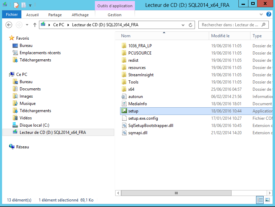This screenshot has width=275, height=207.
Task: Click the setup application icon
Action: tap(124, 111)
